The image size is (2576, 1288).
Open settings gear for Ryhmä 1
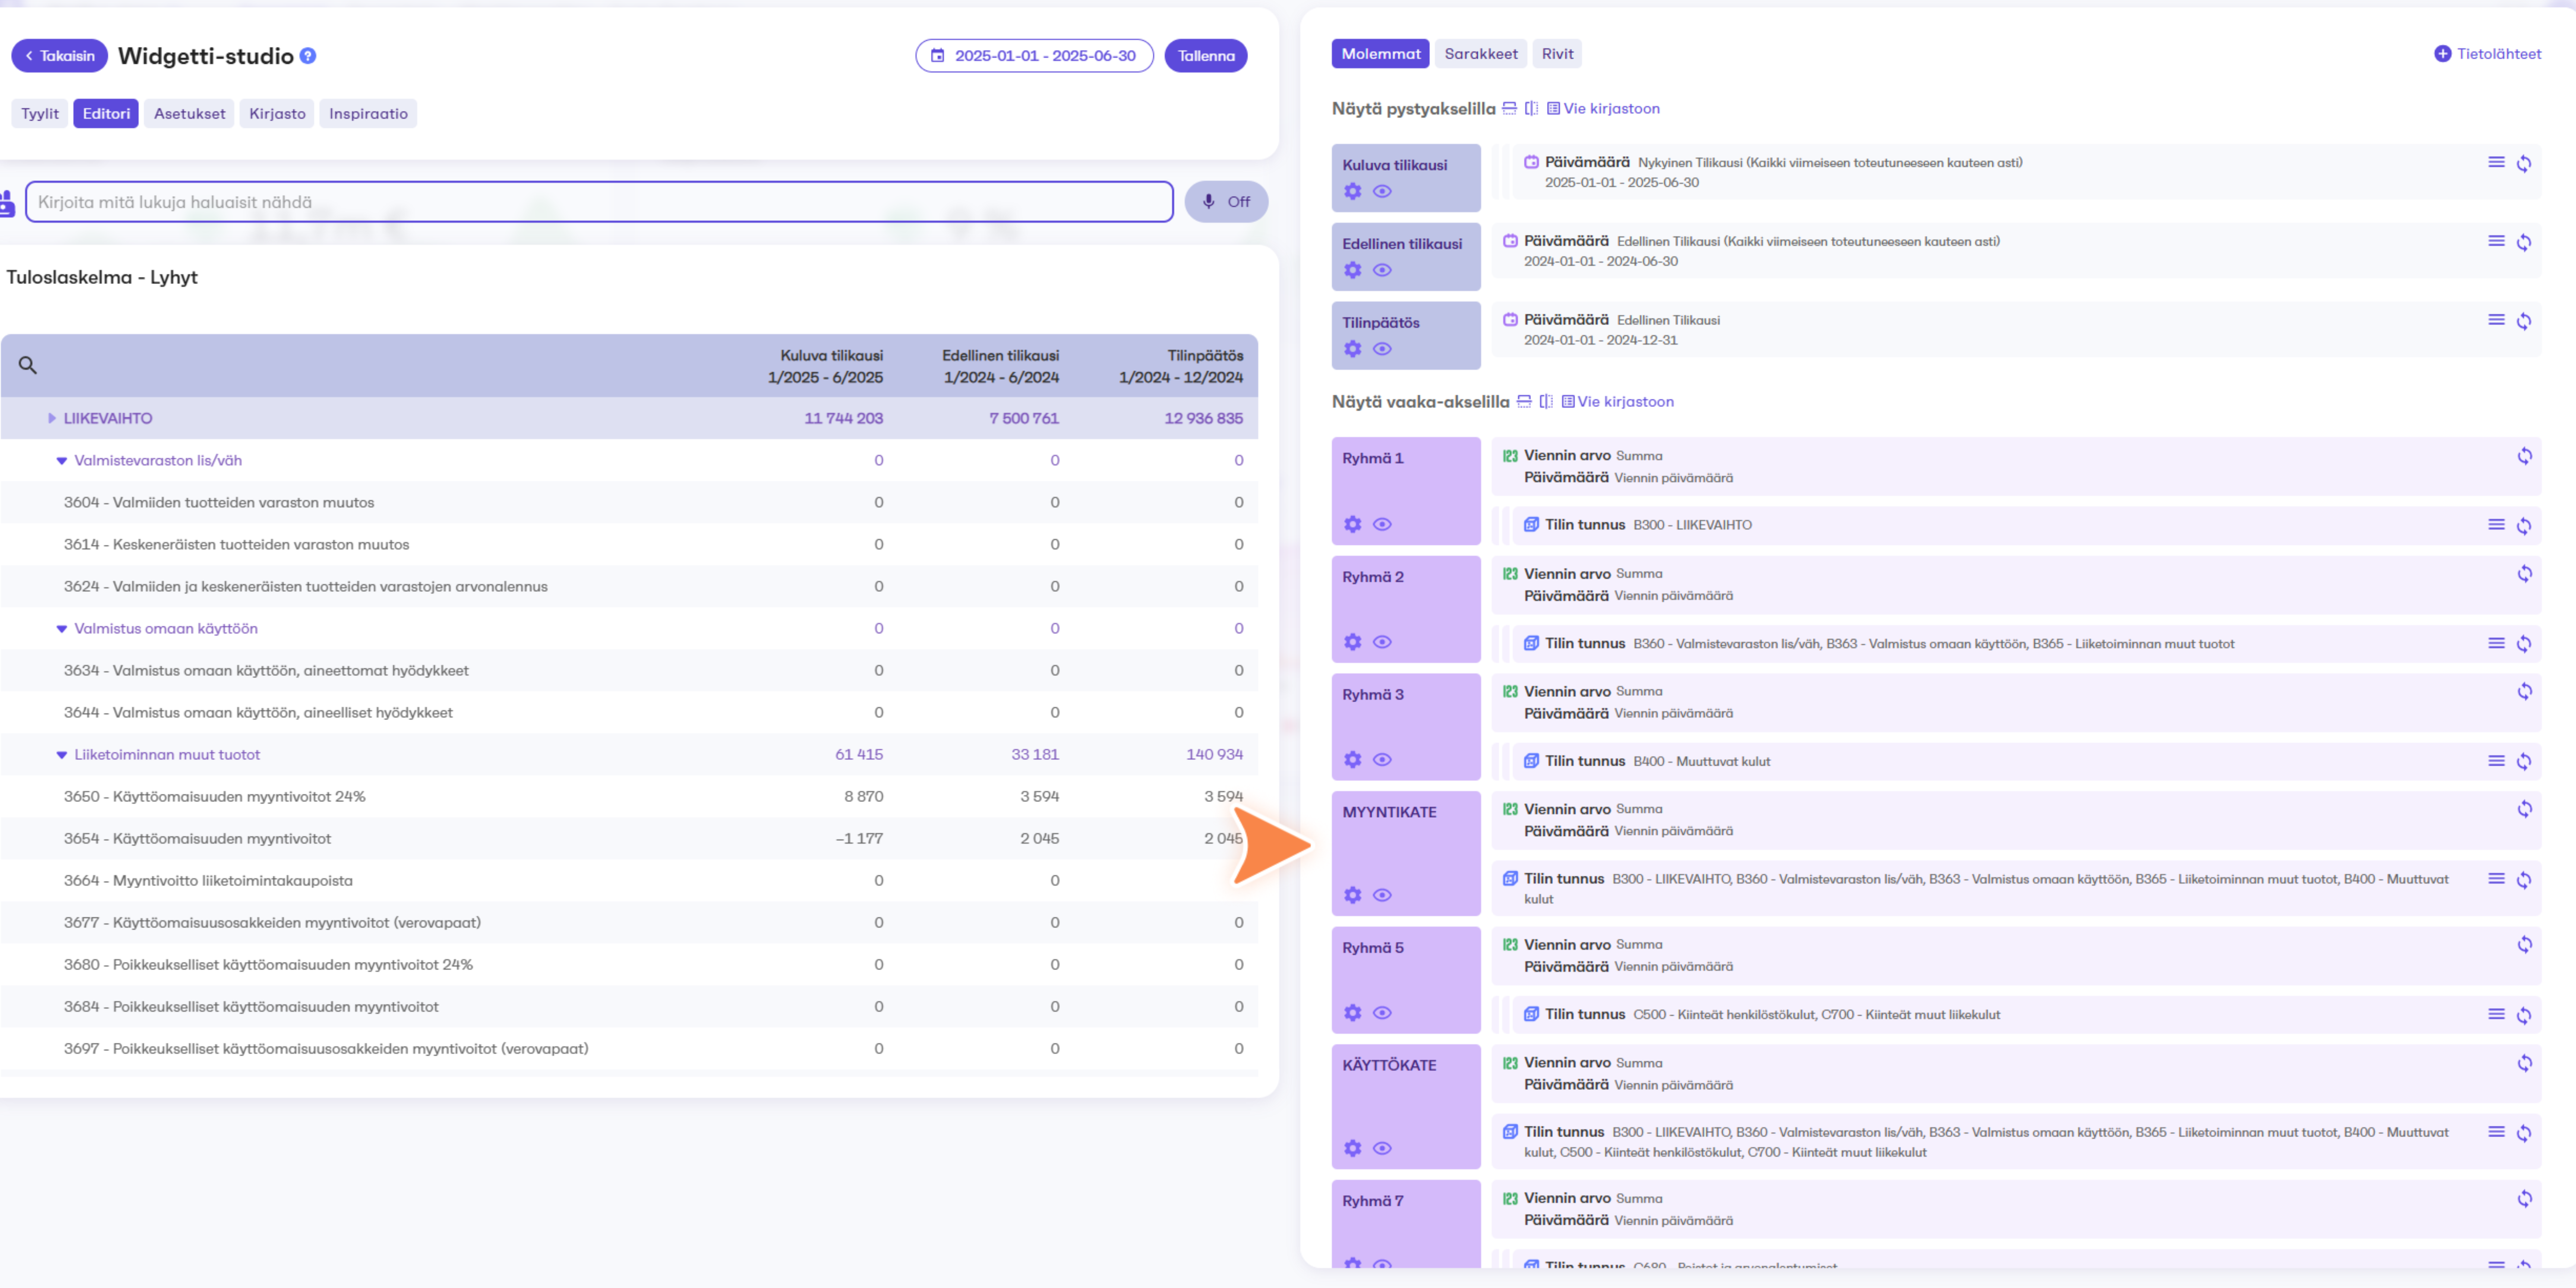(x=1352, y=524)
